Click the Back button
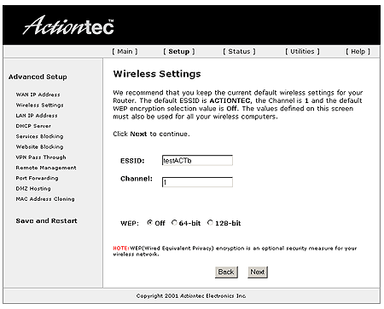 pyautogui.click(x=226, y=272)
